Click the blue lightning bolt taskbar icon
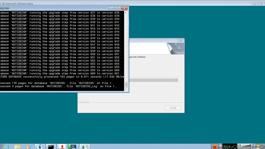This screenshot has height=149, width=265. click(40, 147)
